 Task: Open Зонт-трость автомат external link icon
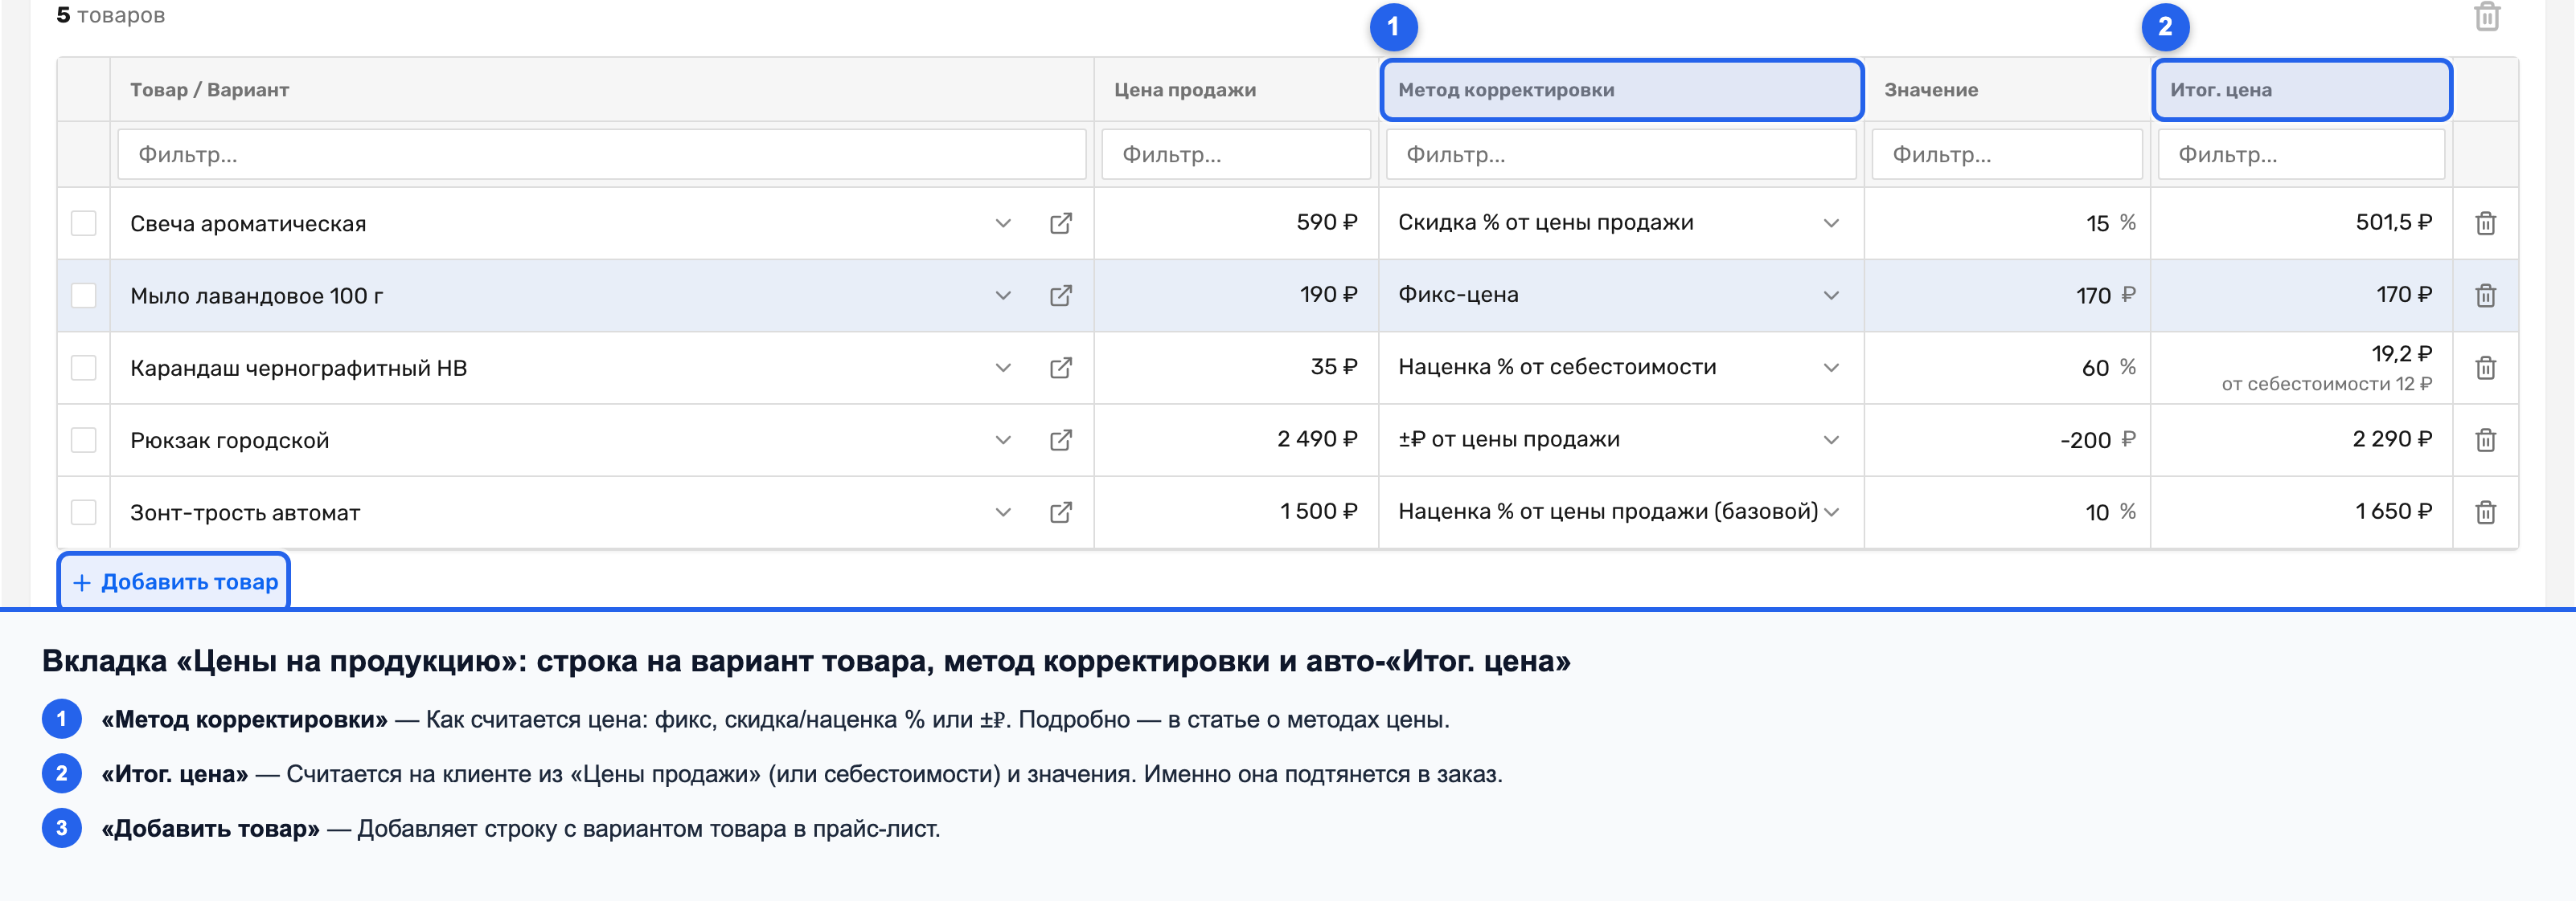[x=1061, y=512]
